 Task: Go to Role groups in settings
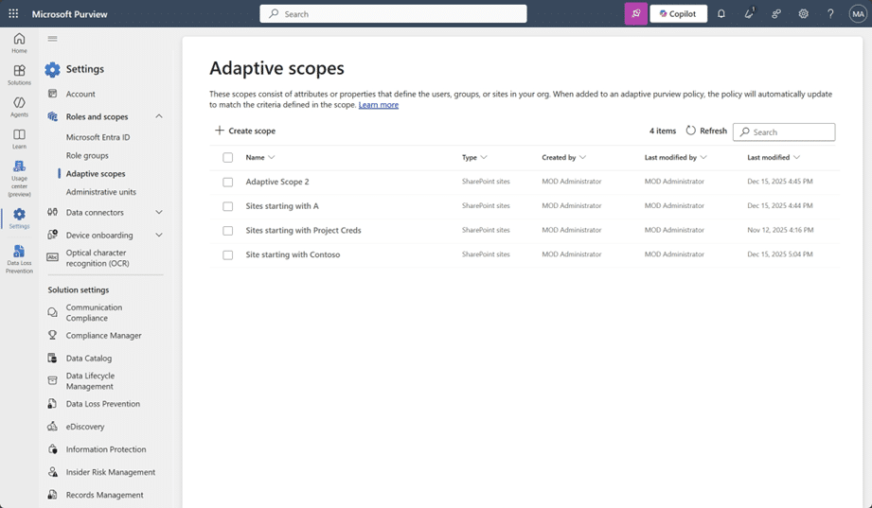pyautogui.click(x=87, y=155)
